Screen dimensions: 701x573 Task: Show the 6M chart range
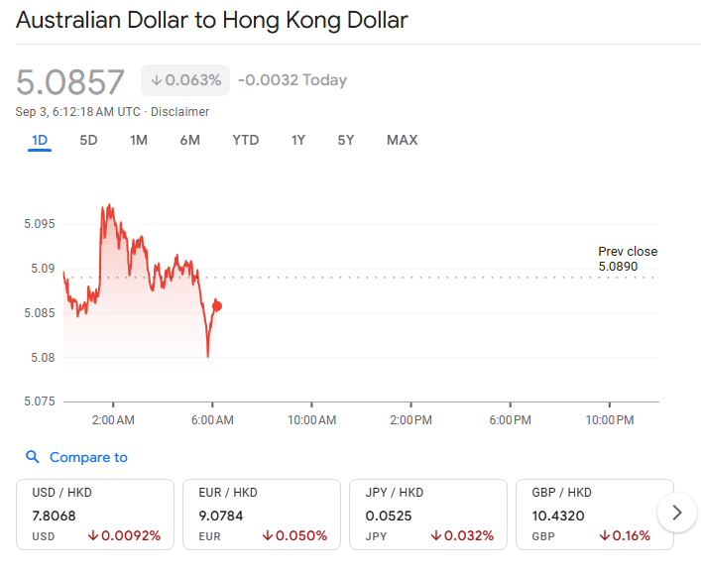click(x=190, y=140)
